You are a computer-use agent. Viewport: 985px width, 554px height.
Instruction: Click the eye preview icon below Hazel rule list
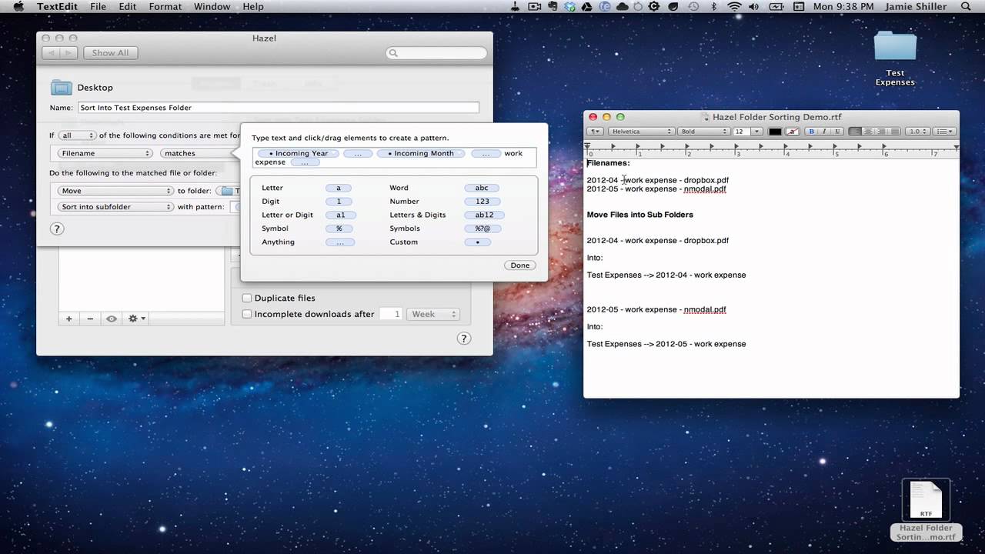tap(112, 318)
